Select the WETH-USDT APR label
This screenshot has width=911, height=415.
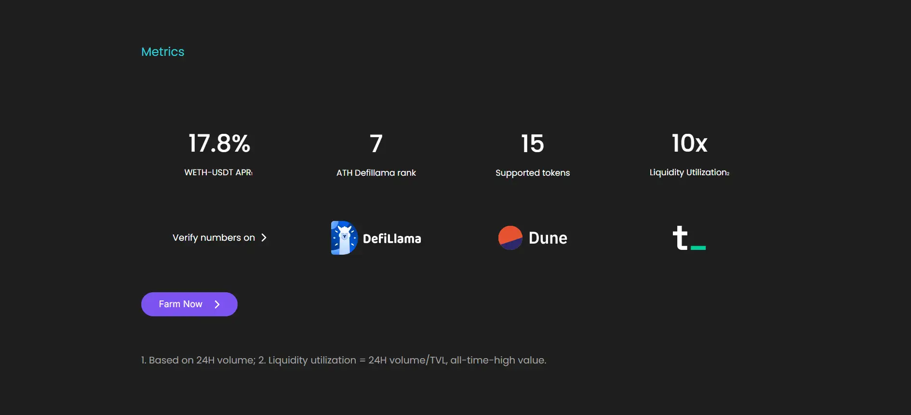pyautogui.click(x=218, y=172)
